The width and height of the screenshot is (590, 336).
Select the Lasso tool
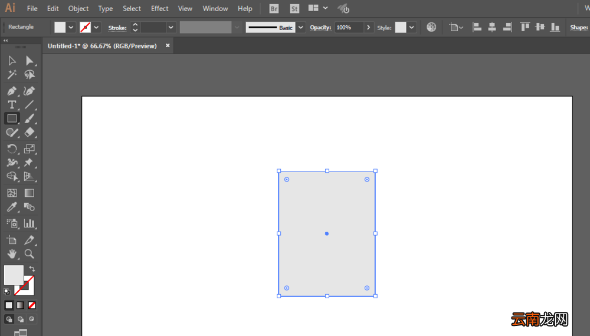point(29,74)
